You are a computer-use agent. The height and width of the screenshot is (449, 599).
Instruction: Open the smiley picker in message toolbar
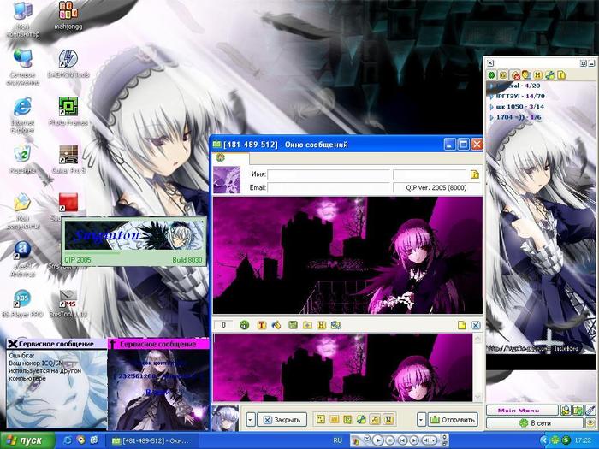245,325
